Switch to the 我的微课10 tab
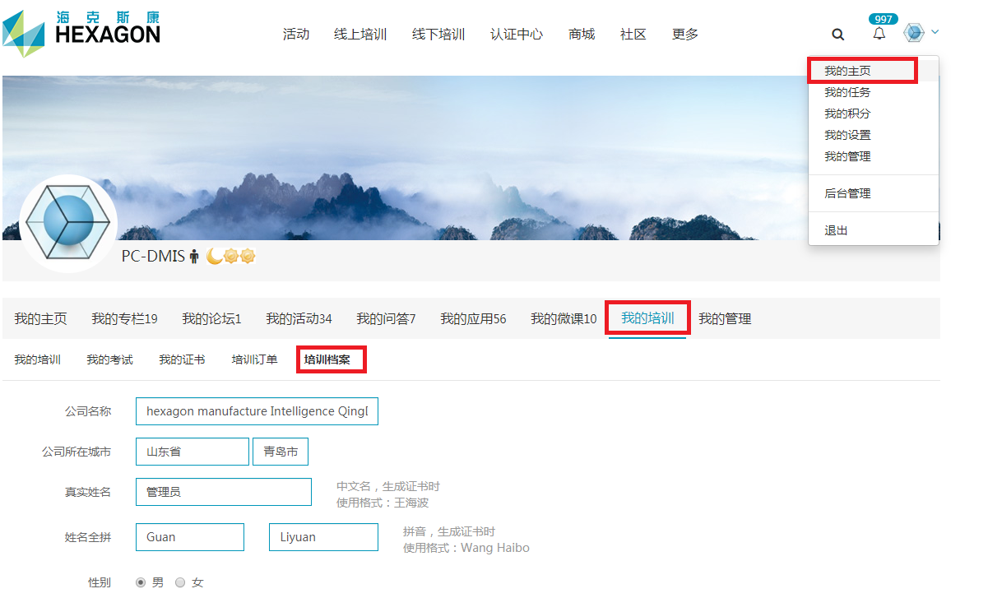The height and width of the screenshot is (598, 988). coord(564,318)
